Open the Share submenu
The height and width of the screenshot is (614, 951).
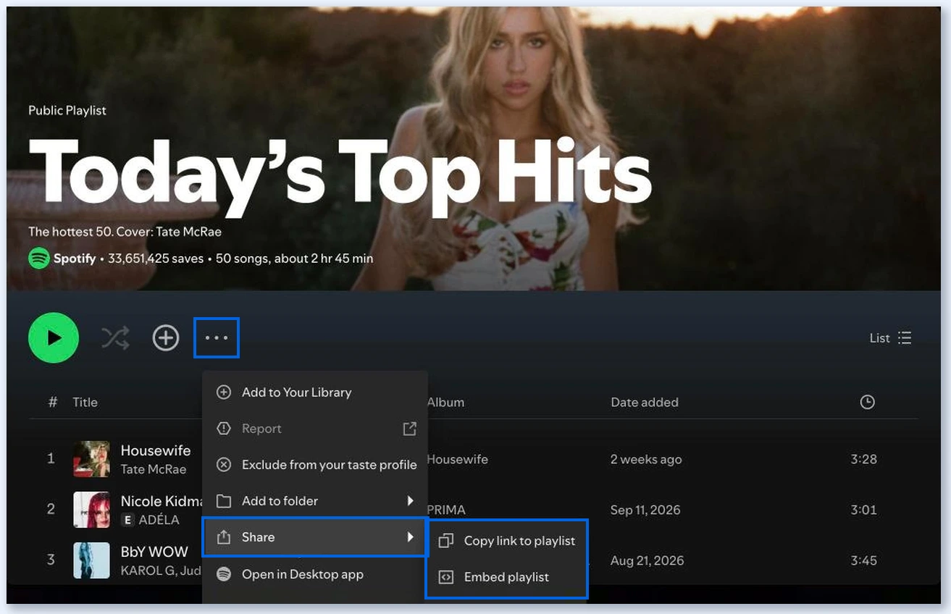tap(315, 537)
